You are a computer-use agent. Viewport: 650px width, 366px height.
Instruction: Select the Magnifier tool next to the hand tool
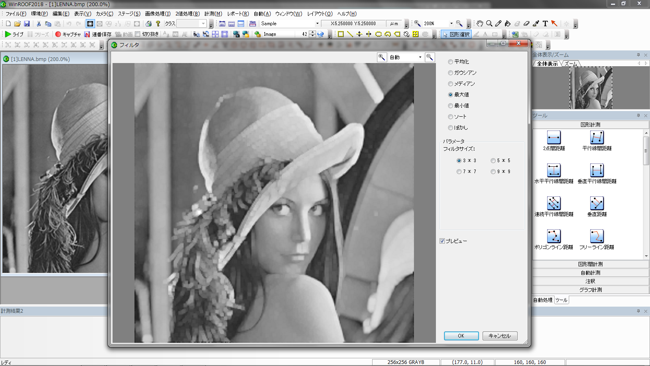coord(489,24)
